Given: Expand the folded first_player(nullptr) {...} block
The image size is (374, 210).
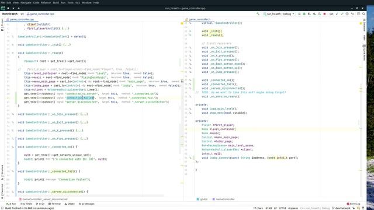Looking at the screenshot, I should [65, 29].
